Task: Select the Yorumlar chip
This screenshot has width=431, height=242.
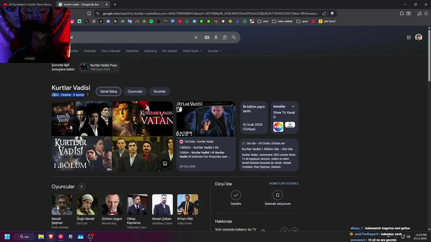Action: click(x=160, y=91)
